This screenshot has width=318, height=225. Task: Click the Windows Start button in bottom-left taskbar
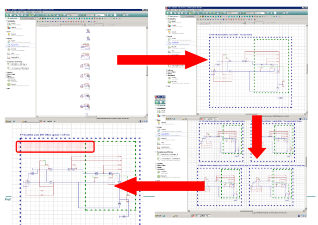[7, 121]
